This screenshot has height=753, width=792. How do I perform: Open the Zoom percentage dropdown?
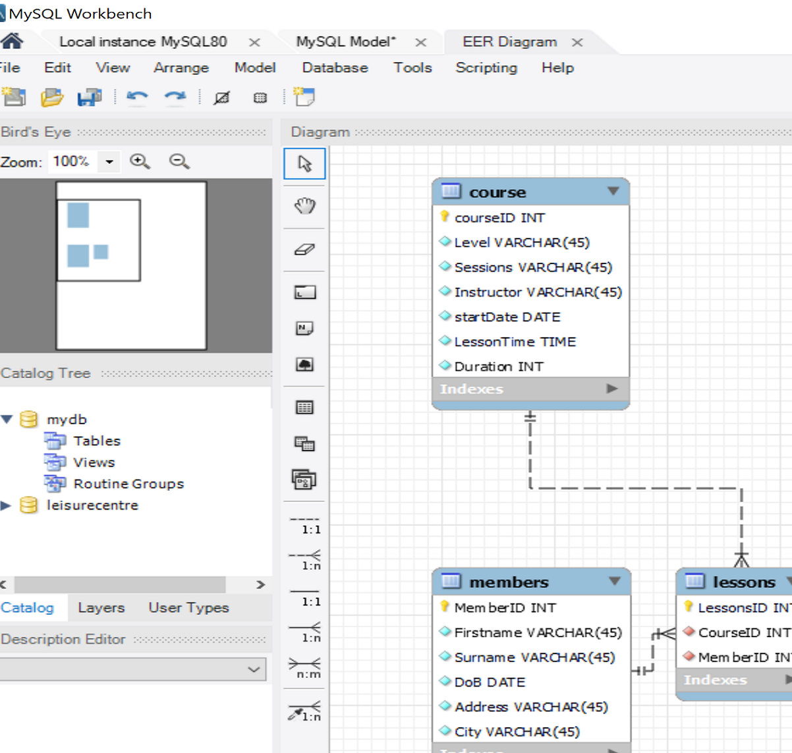tap(109, 161)
